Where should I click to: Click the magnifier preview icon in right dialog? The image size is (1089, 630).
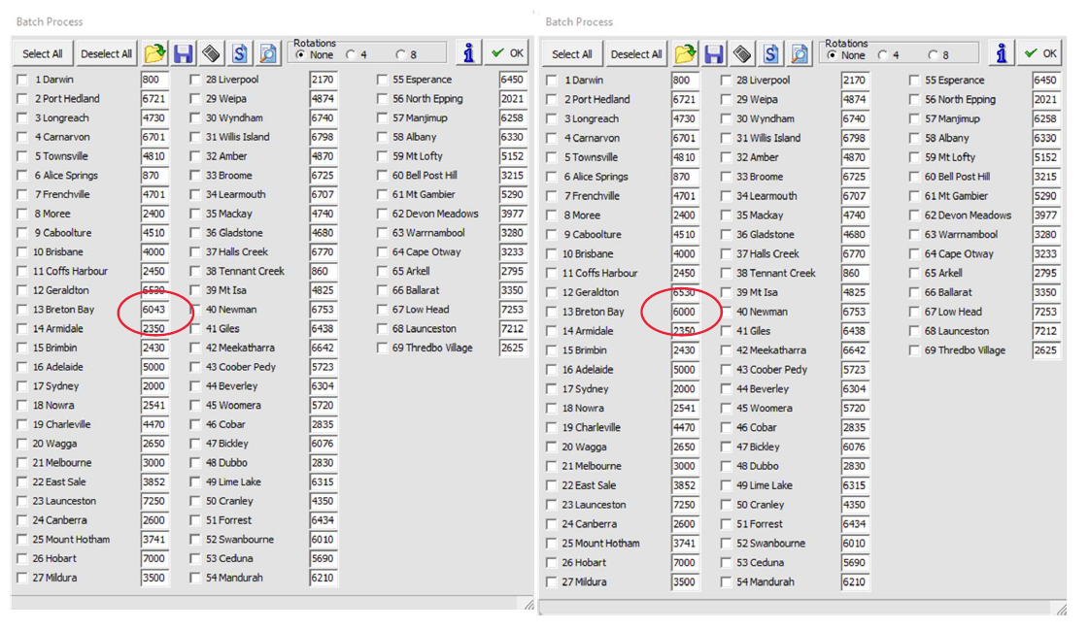tap(799, 54)
